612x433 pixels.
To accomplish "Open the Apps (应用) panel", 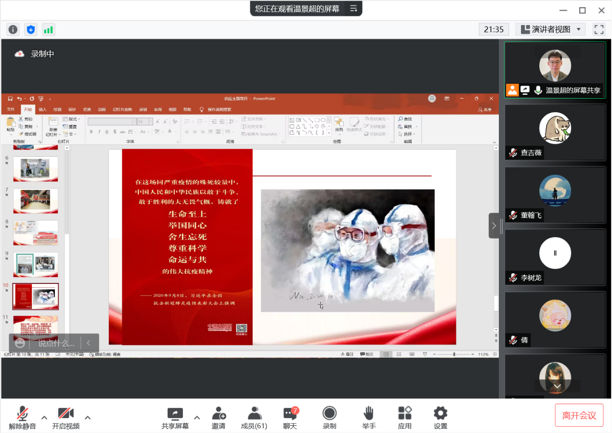I will tap(404, 418).
